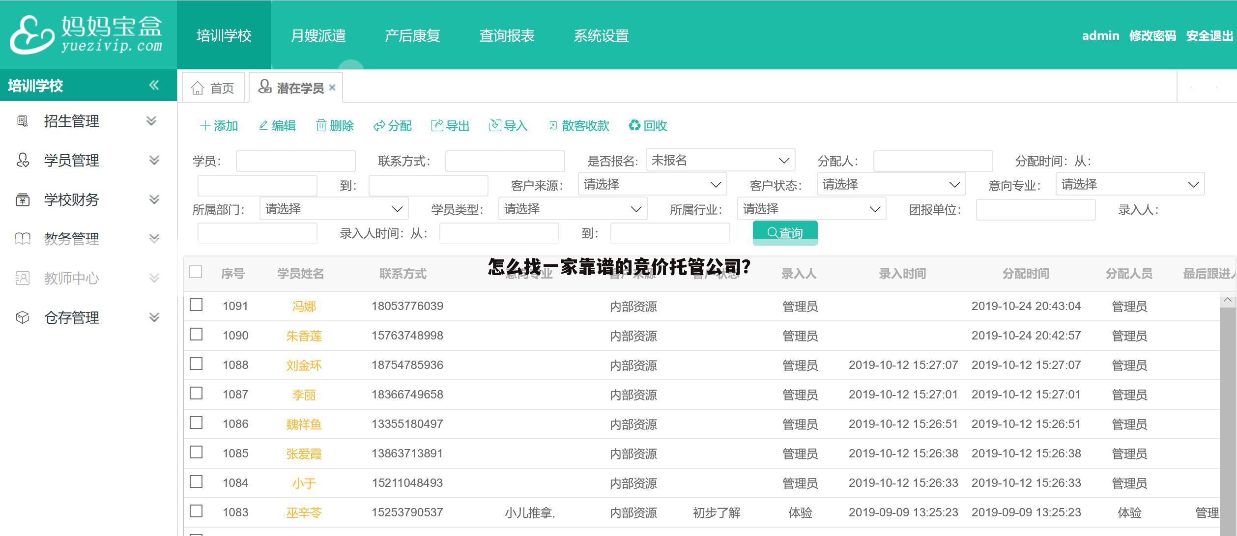Viewport: 1237px width, 536px height.
Task: Click 导出 export toolbar button
Action: (450, 126)
